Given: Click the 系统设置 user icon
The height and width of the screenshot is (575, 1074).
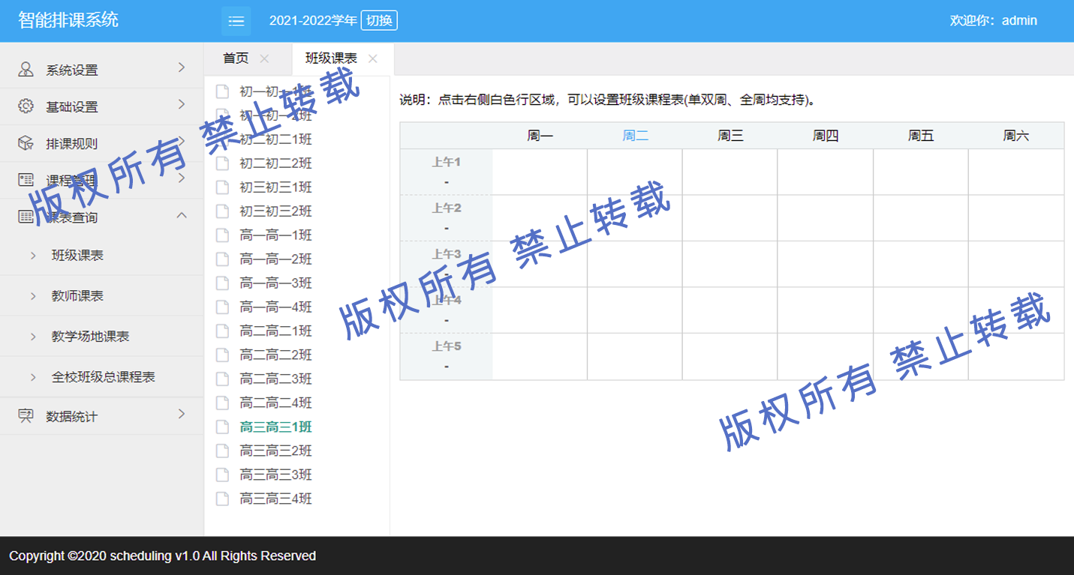Looking at the screenshot, I should [26, 70].
